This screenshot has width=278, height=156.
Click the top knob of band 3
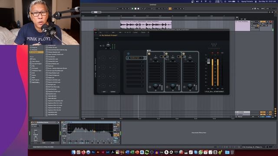click(190, 58)
